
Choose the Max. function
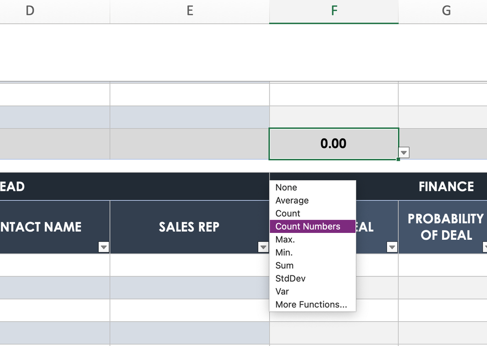pyautogui.click(x=285, y=240)
